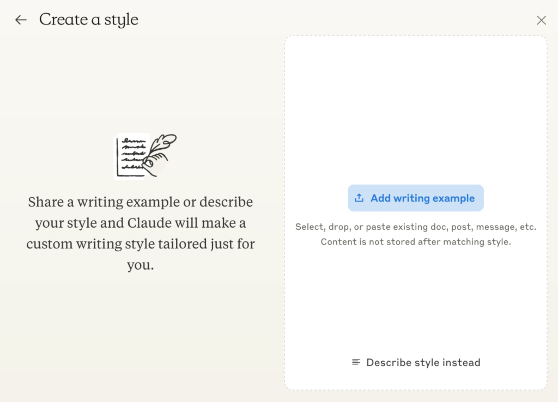Image resolution: width=558 pixels, height=402 pixels.
Task: Click the Add writing example button
Action: click(x=416, y=198)
